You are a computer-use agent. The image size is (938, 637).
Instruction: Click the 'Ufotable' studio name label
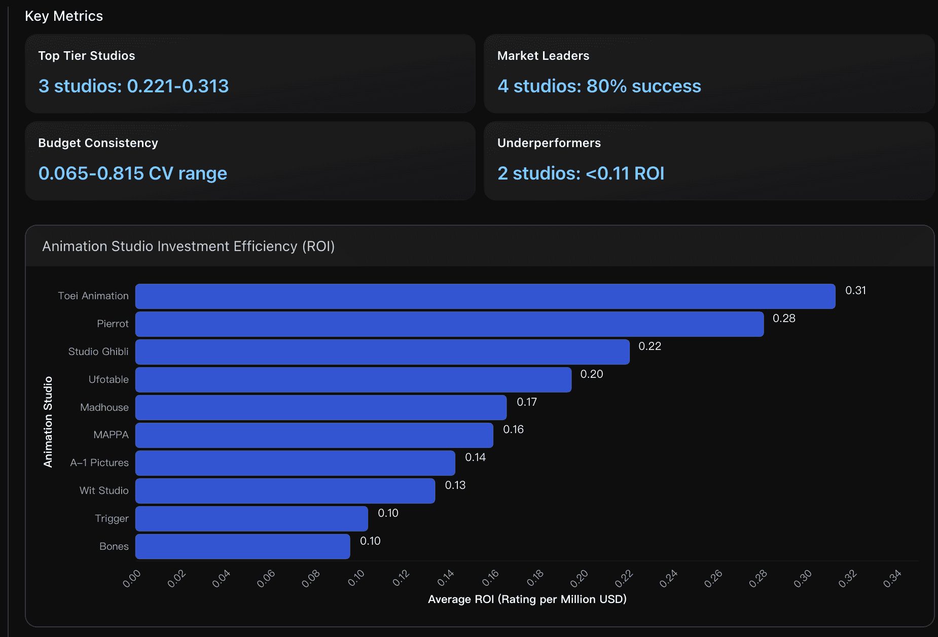[x=109, y=379]
